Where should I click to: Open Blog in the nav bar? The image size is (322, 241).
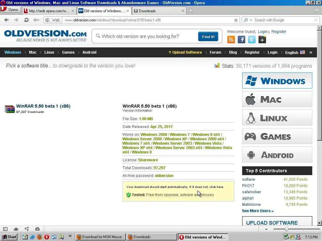tap(233, 52)
